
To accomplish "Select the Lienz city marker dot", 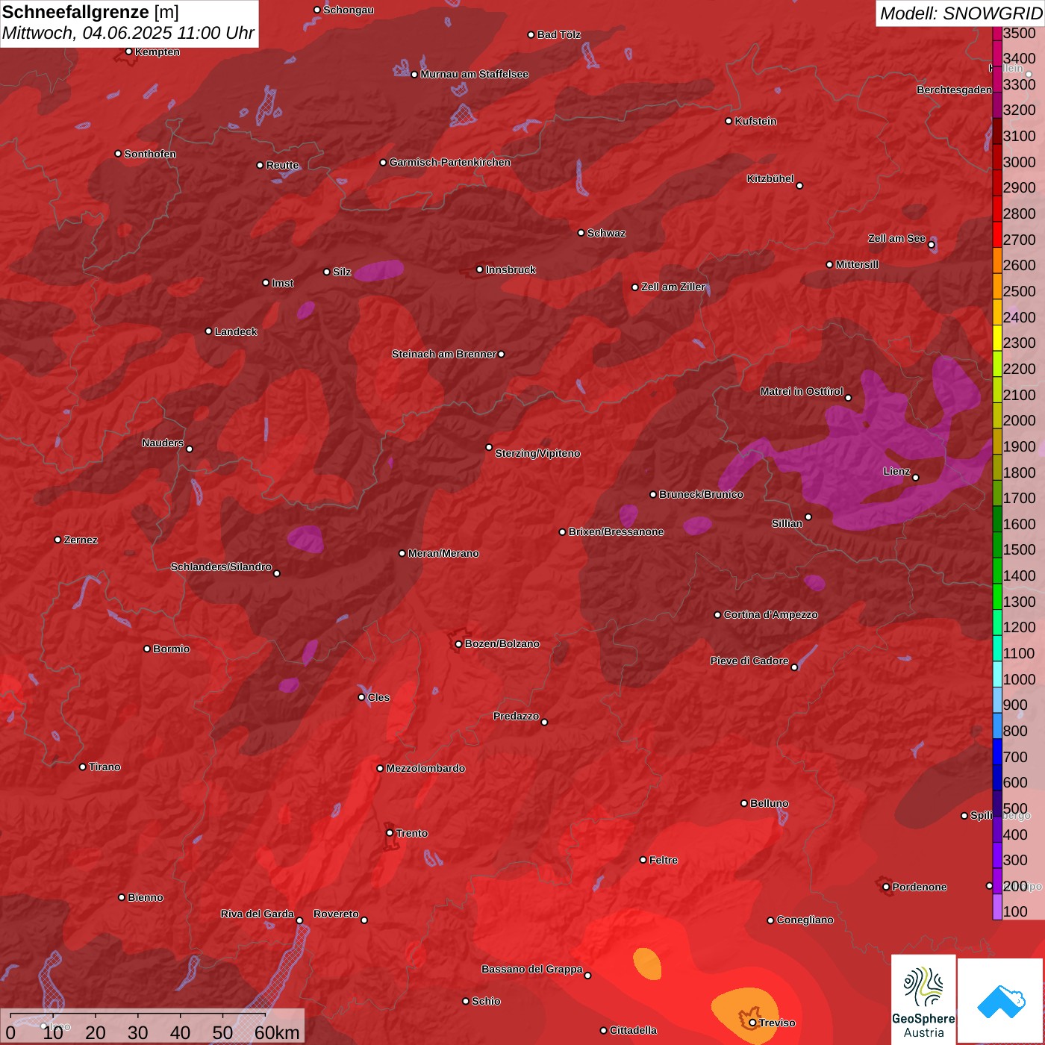I will 916,478.
